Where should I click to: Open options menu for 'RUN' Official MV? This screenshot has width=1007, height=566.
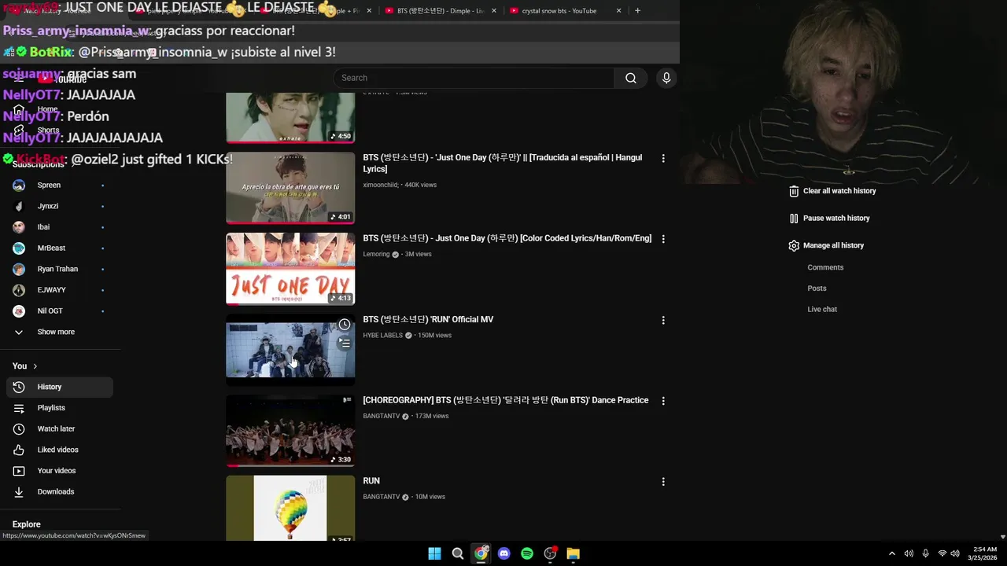click(x=663, y=320)
